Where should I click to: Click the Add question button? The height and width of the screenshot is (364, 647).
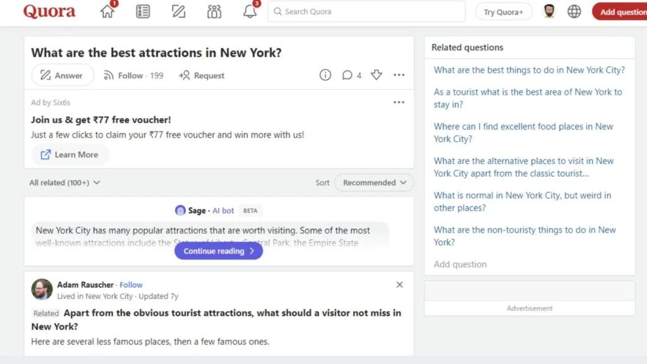(621, 12)
